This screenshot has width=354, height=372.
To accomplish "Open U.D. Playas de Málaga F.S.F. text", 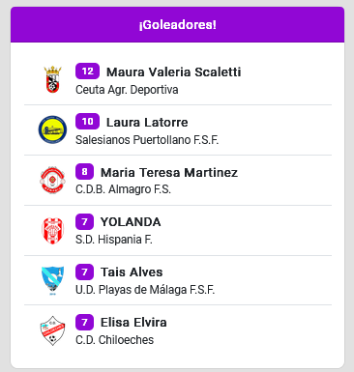I will click(x=145, y=290).
